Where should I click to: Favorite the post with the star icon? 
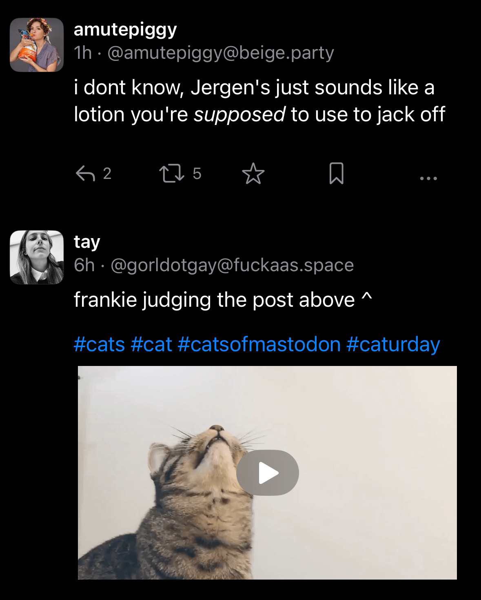(x=253, y=174)
